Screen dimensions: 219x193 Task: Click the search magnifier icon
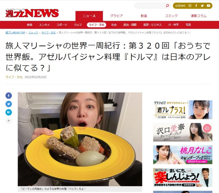point(167,5)
